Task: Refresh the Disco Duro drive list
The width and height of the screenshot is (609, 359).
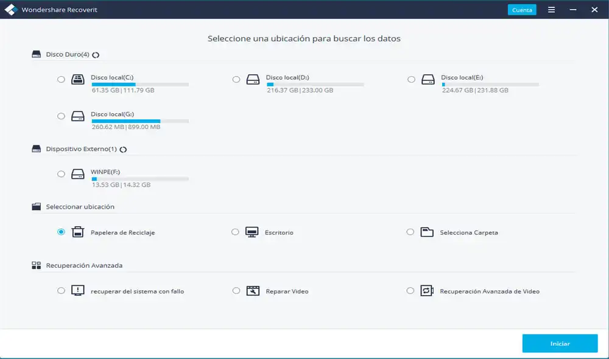Action: (96, 55)
